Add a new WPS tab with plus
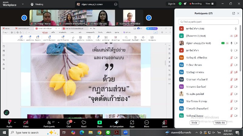The width and height of the screenshot is (243, 136). (91, 28)
